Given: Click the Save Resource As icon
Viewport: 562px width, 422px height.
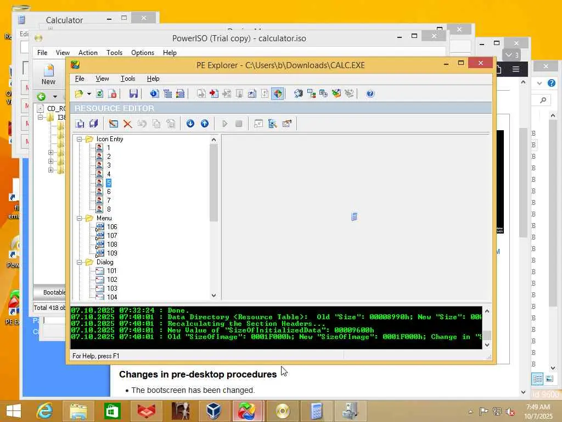Looking at the screenshot, I should point(80,124).
